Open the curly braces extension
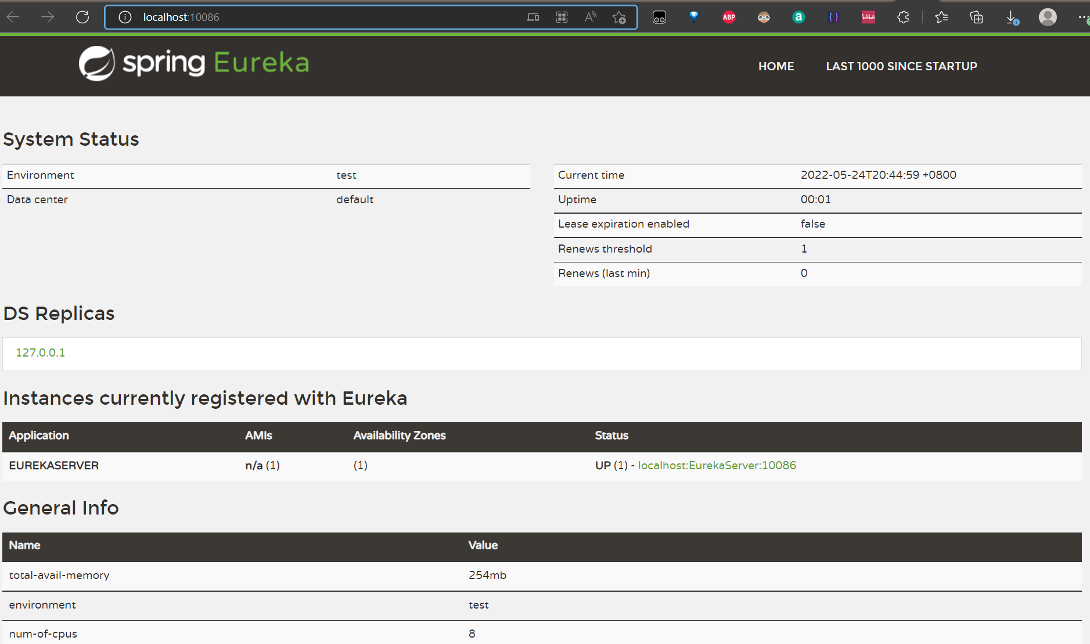1090x644 pixels. (x=833, y=17)
